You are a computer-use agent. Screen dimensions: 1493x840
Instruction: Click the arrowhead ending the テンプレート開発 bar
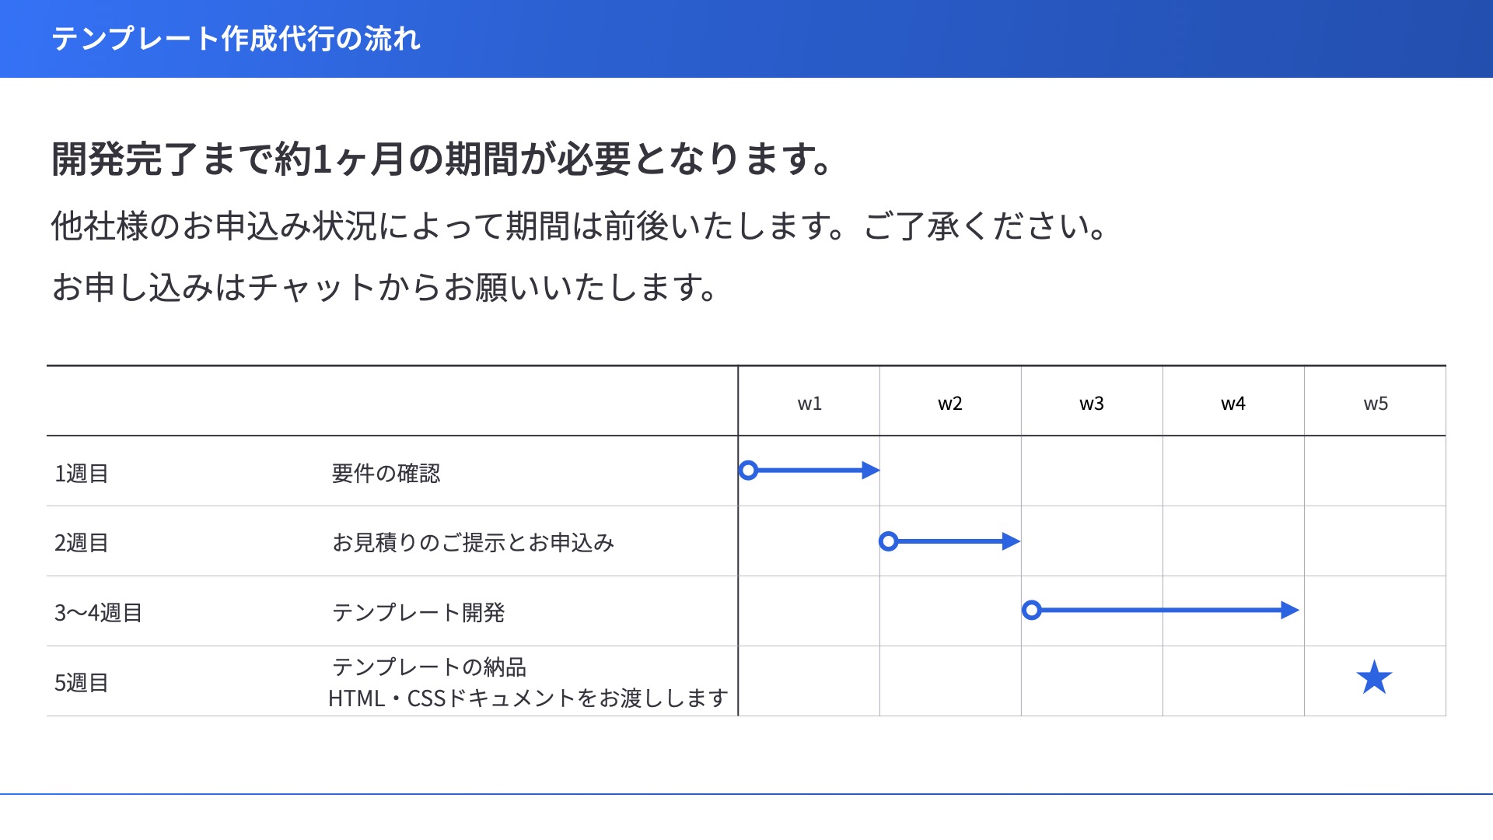tap(1290, 611)
